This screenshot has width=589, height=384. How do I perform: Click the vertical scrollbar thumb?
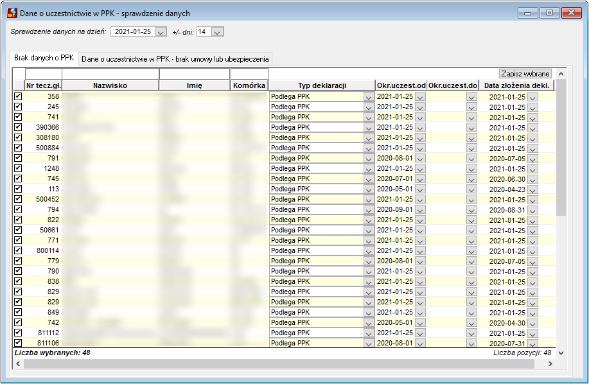pos(561,147)
